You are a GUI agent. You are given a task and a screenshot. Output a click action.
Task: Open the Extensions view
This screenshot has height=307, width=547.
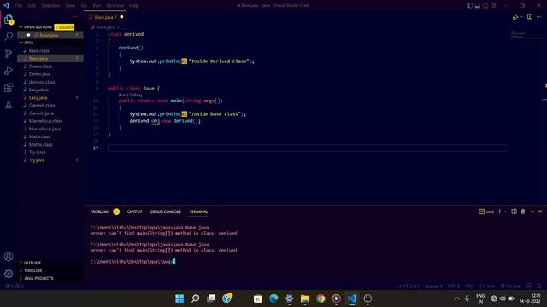tap(9, 87)
